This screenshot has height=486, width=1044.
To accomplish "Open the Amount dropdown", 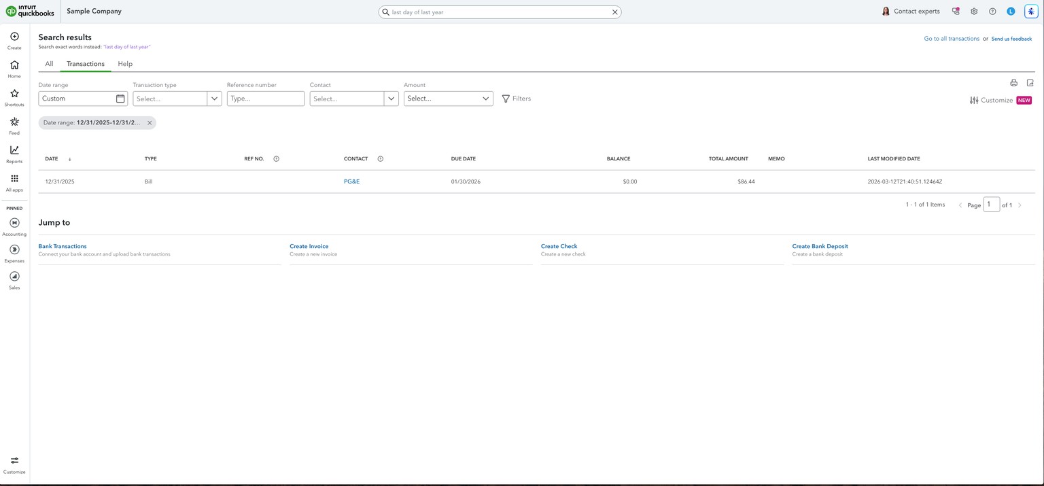I will point(449,99).
